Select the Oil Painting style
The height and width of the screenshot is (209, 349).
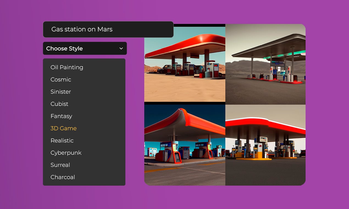click(x=67, y=67)
